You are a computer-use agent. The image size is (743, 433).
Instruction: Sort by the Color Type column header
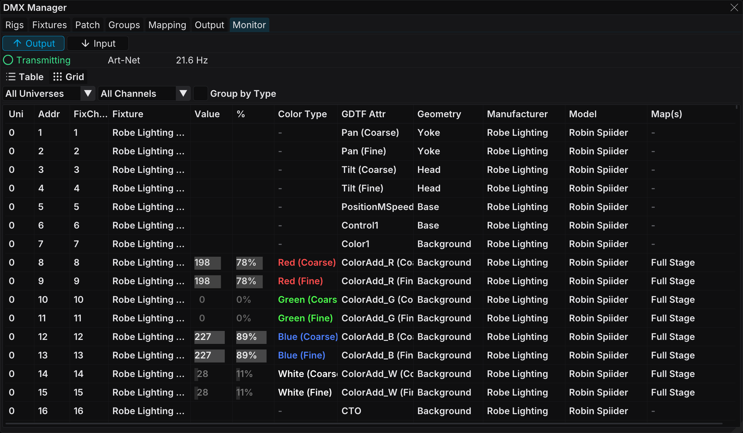(x=302, y=114)
